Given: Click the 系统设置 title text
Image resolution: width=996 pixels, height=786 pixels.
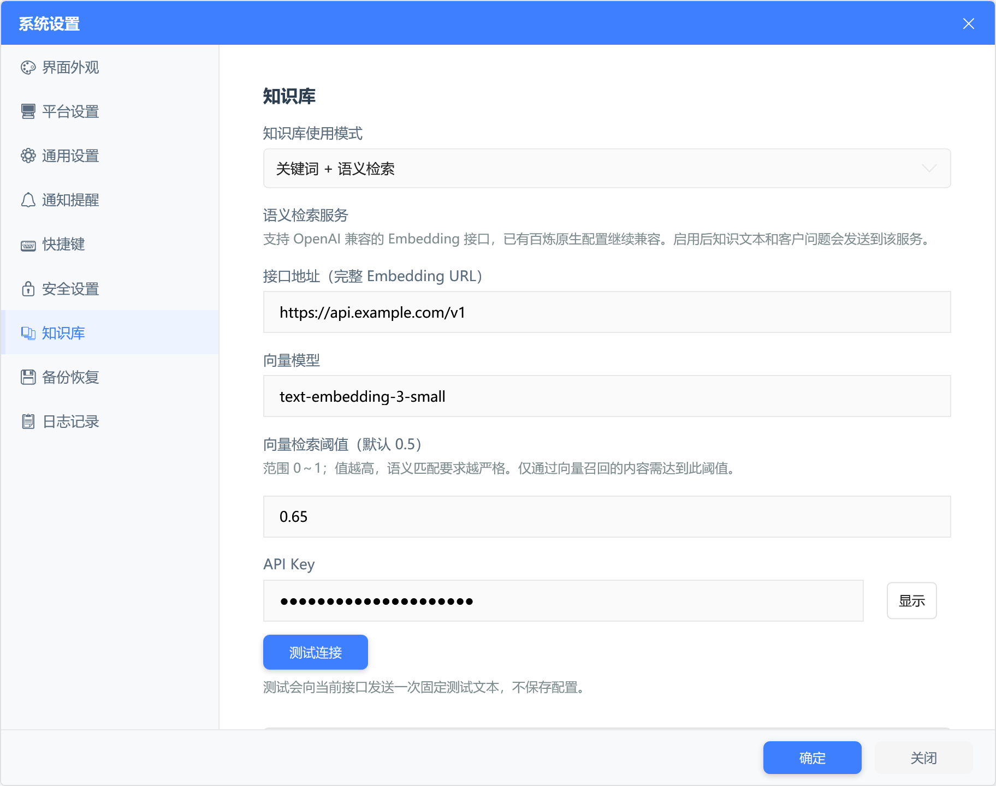Looking at the screenshot, I should 49,24.
